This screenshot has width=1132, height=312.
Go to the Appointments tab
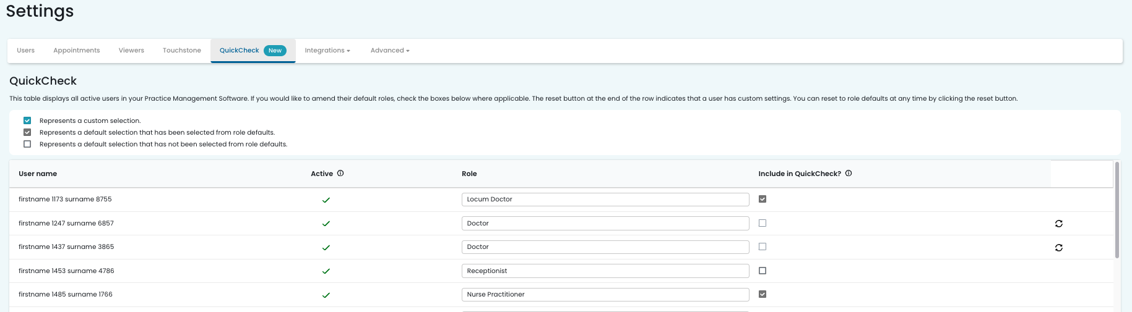[77, 51]
